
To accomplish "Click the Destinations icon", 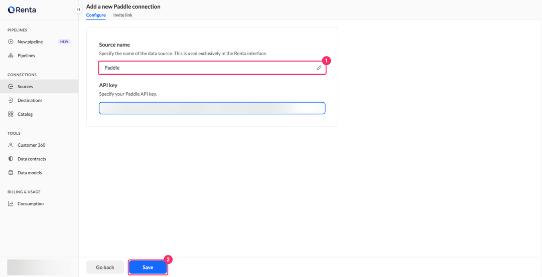I will [11, 100].
